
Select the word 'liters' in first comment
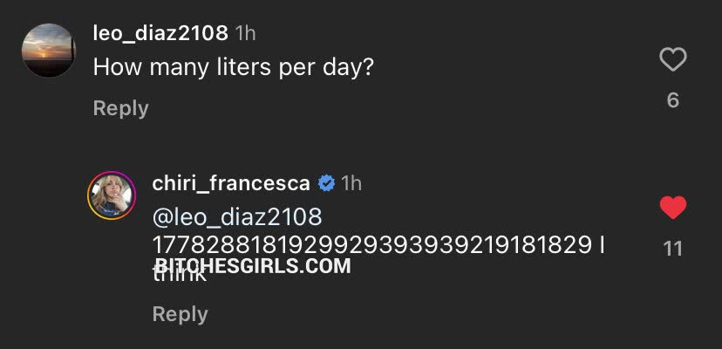point(236,66)
